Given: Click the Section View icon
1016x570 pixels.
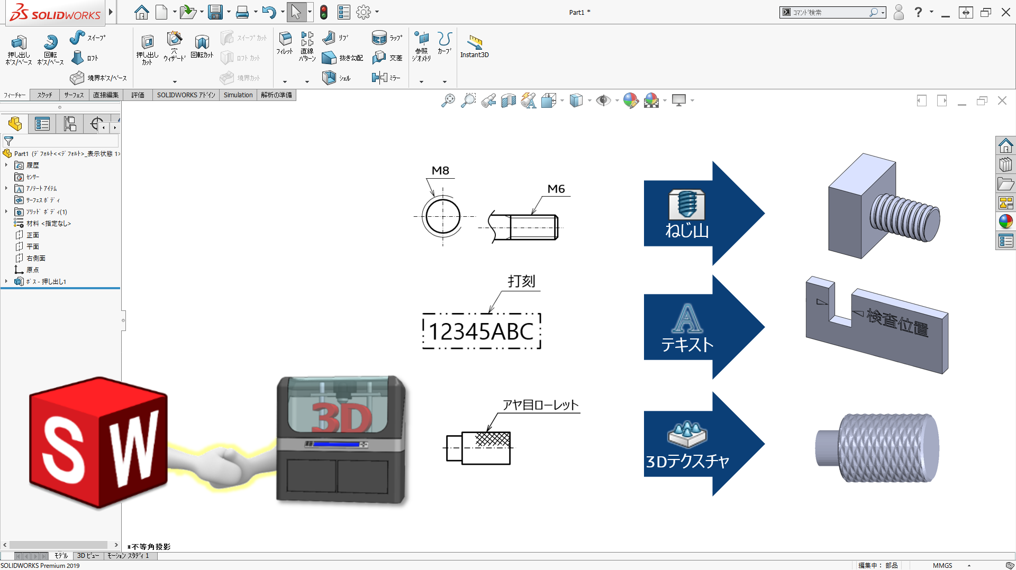Looking at the screenshot, I should click(509, 100).
